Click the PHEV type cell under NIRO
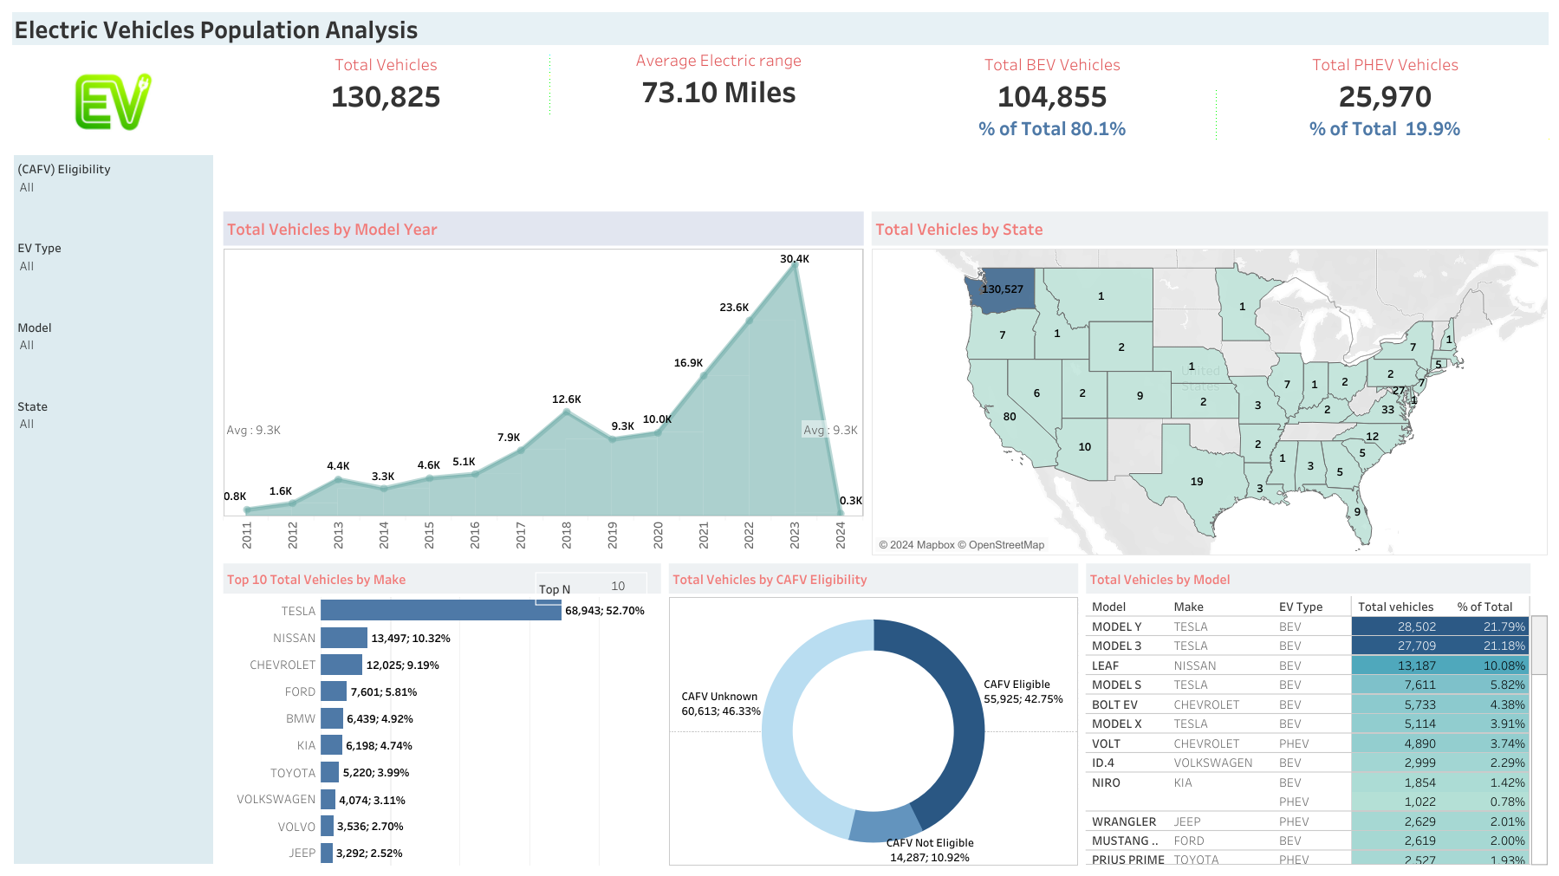This screenshot has width=1559, height=876. coord(1294,801)
